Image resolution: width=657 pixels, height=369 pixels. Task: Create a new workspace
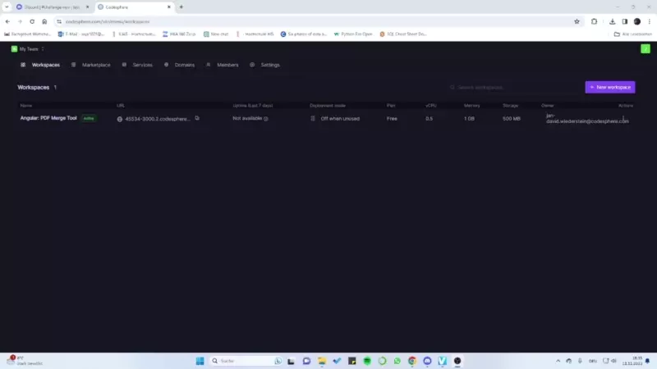pyautogui.click(x=609, y=87)
